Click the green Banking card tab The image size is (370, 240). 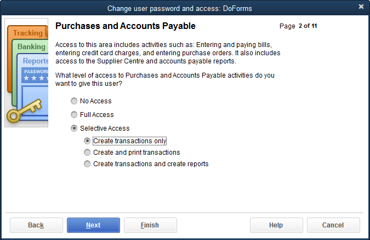click(x=31, y=47)
